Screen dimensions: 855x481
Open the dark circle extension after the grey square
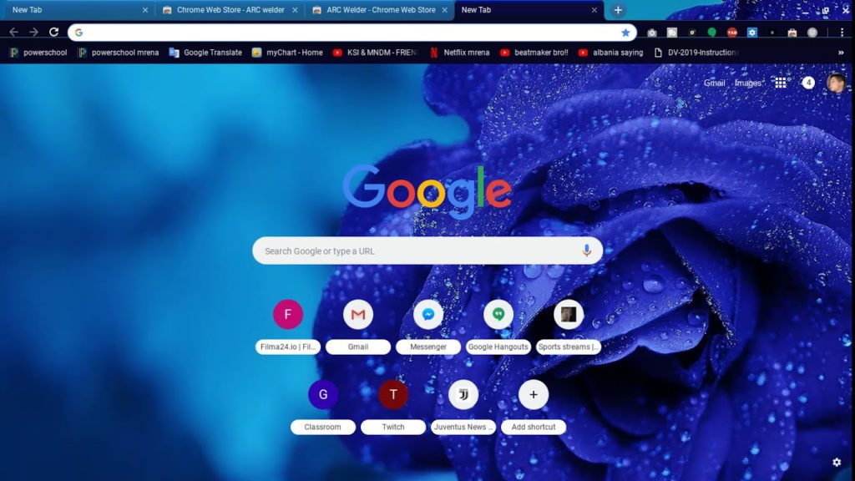coord(692,33)
